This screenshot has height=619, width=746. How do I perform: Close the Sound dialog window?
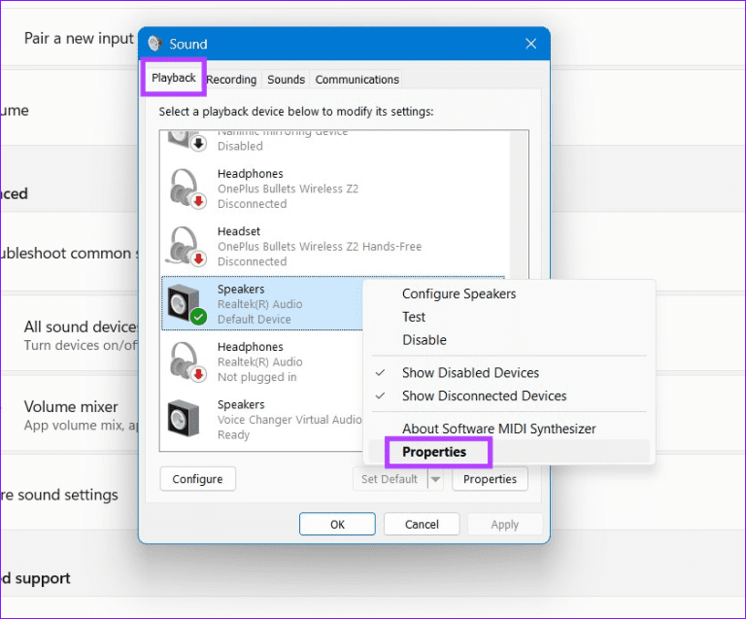click(x=530, y=44)
